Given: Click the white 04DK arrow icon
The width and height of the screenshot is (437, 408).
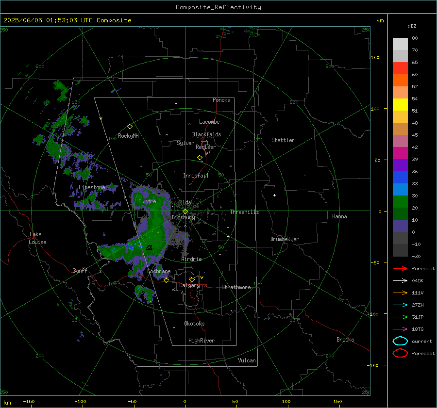Looking at the screenshot, I should [400, 280].
